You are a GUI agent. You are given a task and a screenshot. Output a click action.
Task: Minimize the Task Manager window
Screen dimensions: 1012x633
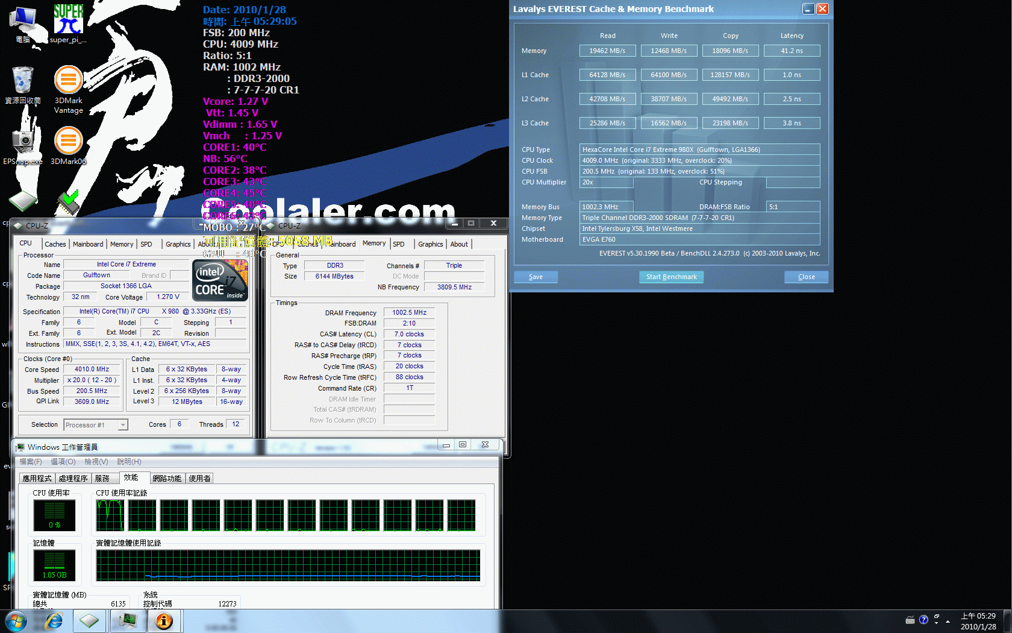(446, 445)
